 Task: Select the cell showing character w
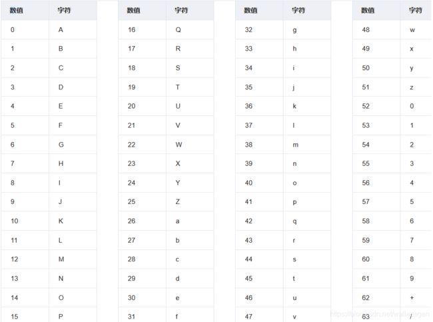(416, 30)
